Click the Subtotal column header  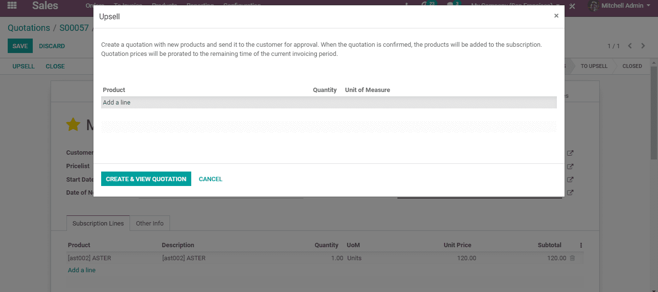point(550,245)
